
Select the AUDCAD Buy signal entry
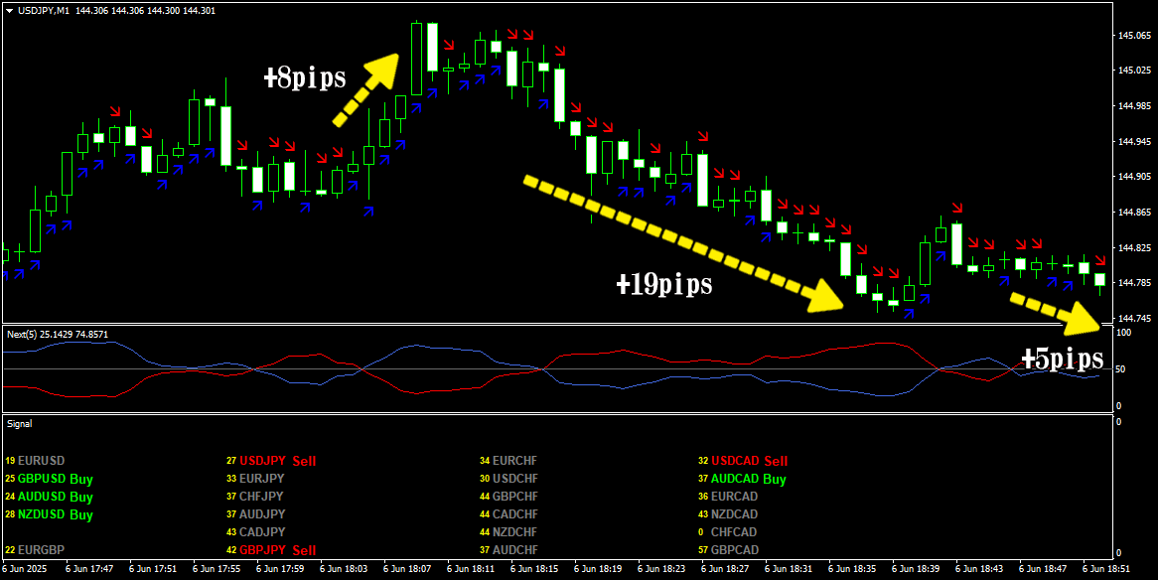tap(743, 479)
